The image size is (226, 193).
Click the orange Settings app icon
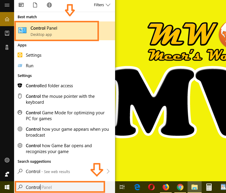tap(20, 55)
